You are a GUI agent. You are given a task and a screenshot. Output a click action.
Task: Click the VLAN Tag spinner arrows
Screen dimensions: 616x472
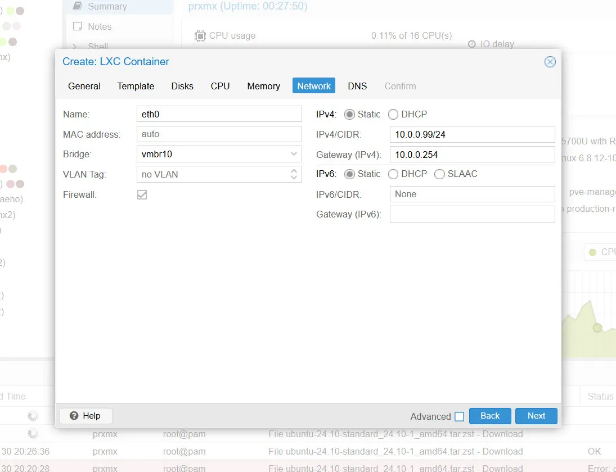(294, 174)
